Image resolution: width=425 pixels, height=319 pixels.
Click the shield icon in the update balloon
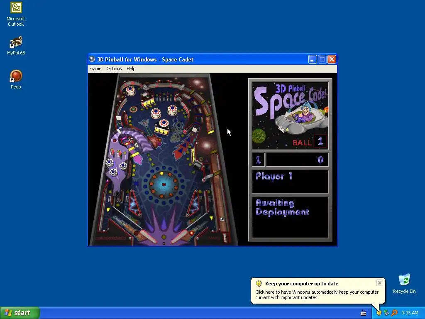259,284
